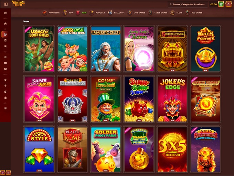Click the language flag icon bottom-left
The image size is (234, 176).
click(x=3, y=173)
